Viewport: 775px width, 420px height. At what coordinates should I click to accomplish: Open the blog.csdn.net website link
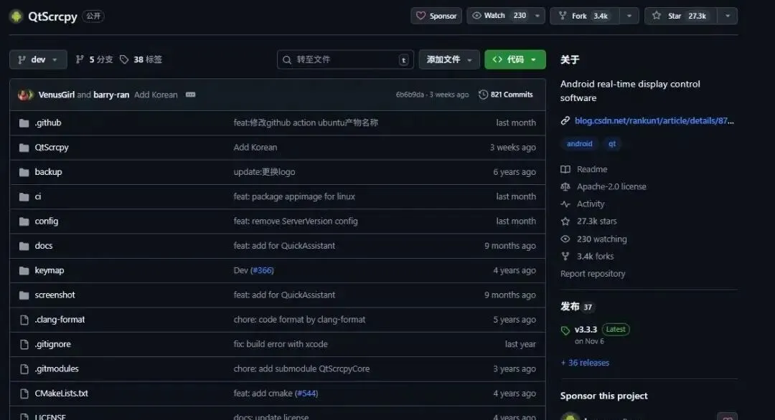tap(654, 121)
